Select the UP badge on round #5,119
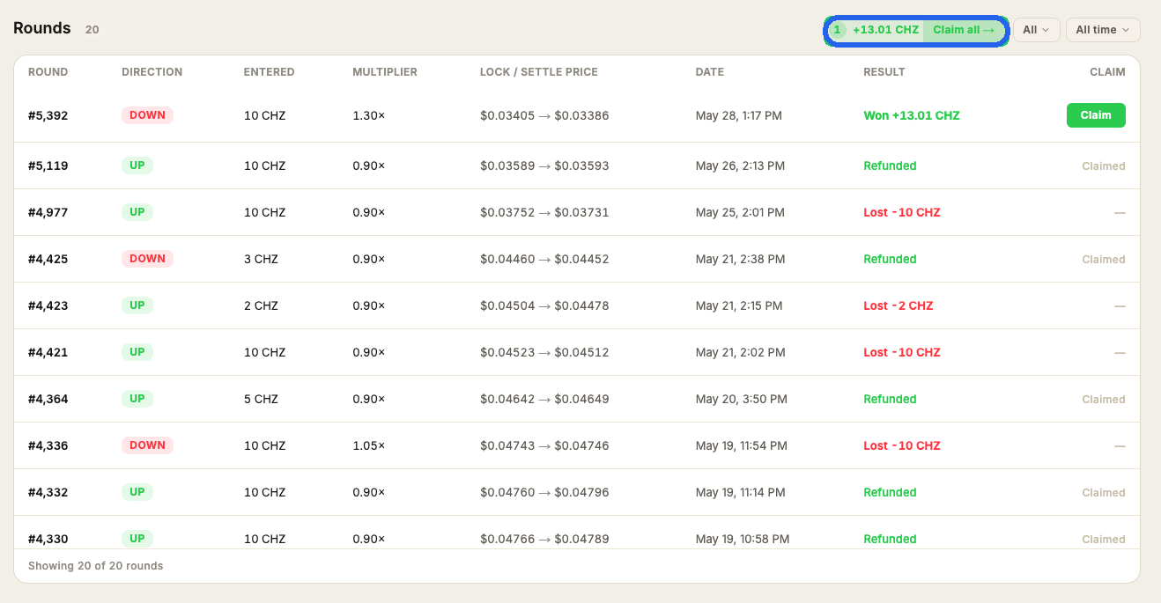The width and height of the screenshot is (1161, 603). (x=137, y=165)
